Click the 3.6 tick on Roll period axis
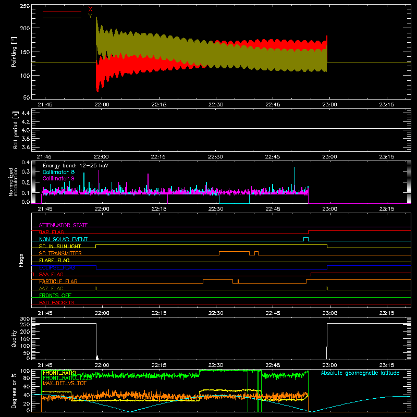This screenshot has width=417, height=417. click(x=26, y=148)
